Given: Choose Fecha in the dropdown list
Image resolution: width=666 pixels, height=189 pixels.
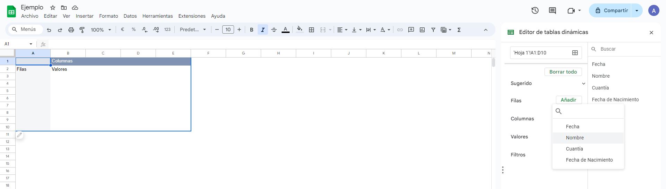Looking at the screenshot, I should (588, 127).
